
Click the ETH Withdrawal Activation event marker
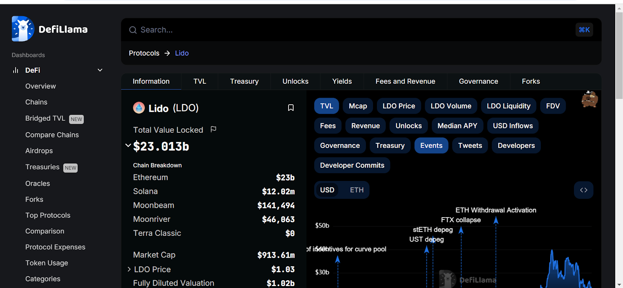(496, 221)
